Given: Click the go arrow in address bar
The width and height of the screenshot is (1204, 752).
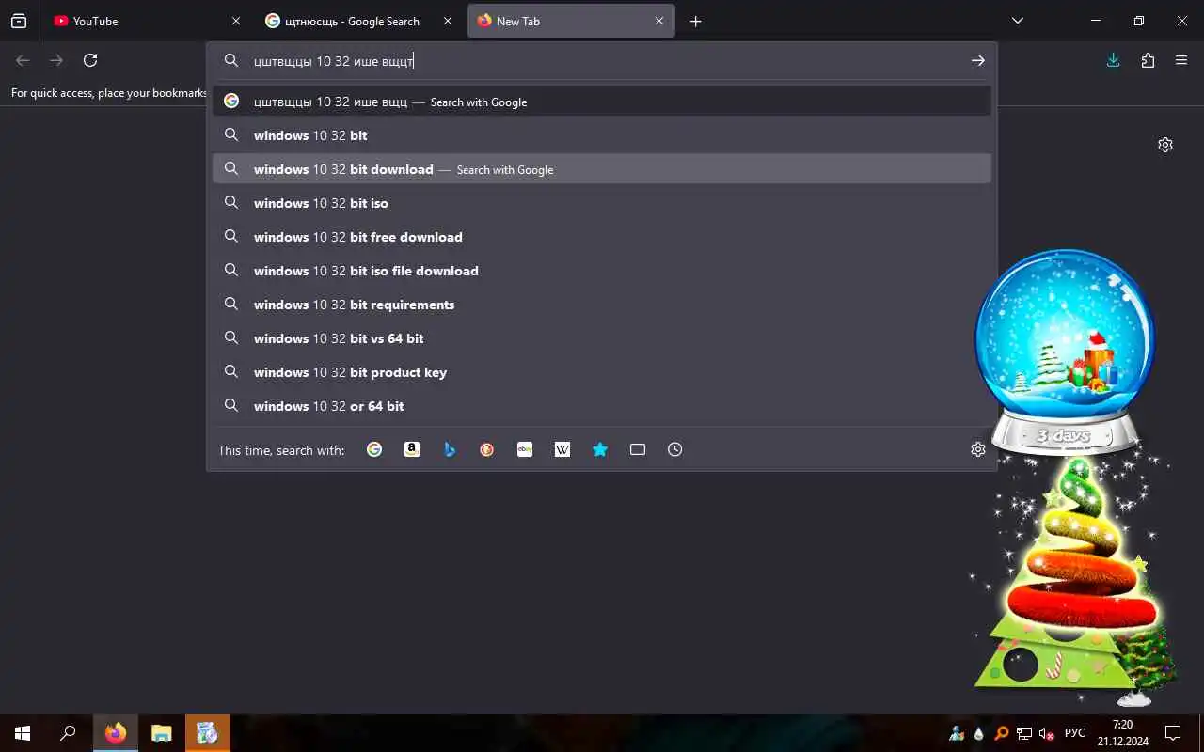Looking at the screenshot, I should [x=978, y=60].
